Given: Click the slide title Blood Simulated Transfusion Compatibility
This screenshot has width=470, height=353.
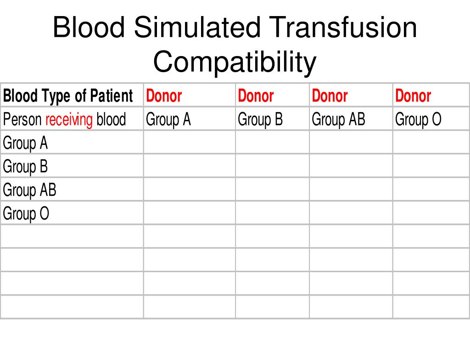Looking at the screenshot, I should (235, 44).
